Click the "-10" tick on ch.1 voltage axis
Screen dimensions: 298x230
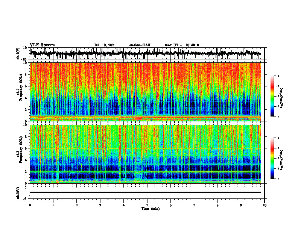tap(24, 59)
